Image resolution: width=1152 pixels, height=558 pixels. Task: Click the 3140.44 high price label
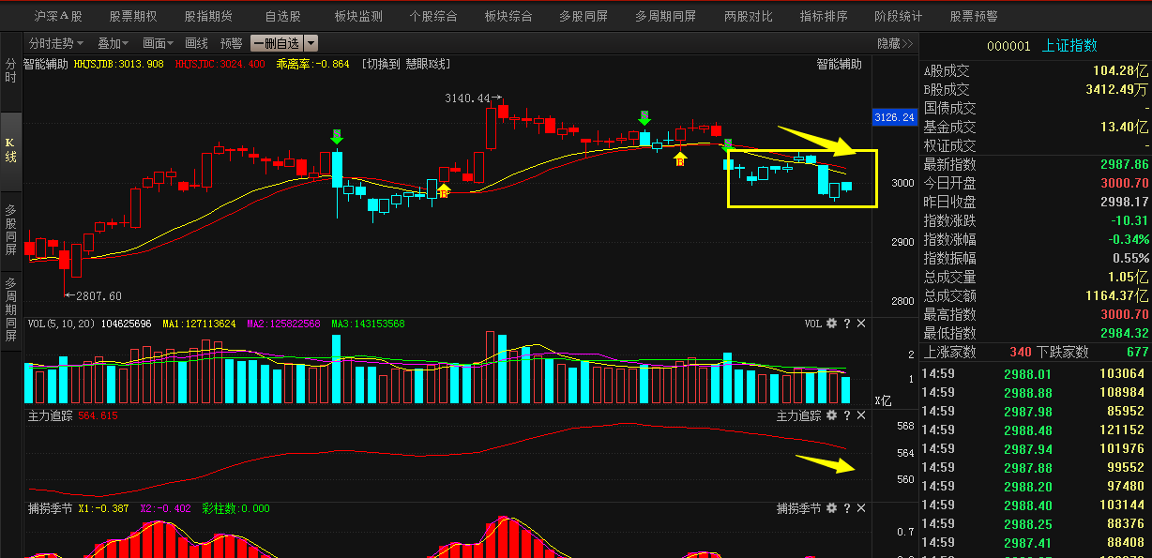[468, 98]
